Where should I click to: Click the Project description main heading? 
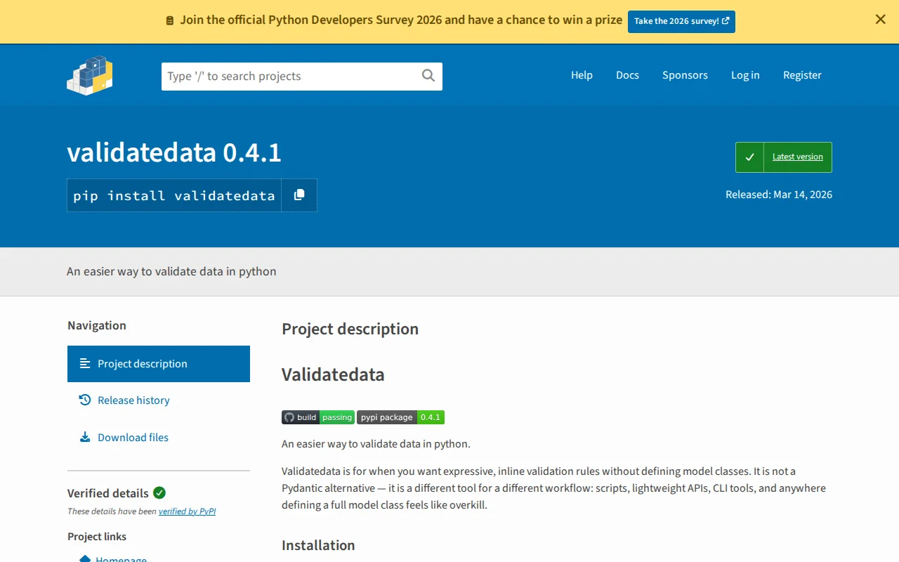coord(350,329)
